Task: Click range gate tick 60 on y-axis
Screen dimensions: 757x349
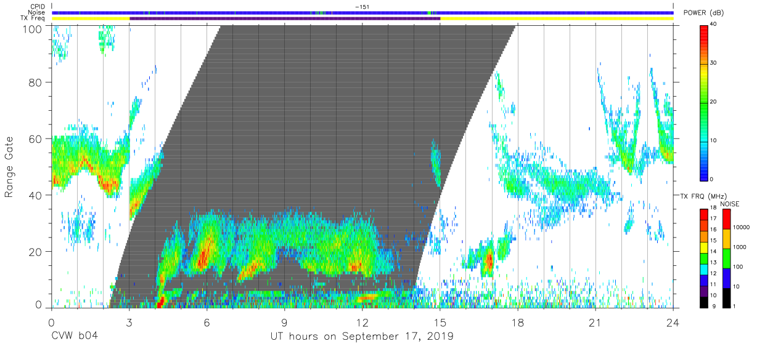Action: tap(36, 138)
